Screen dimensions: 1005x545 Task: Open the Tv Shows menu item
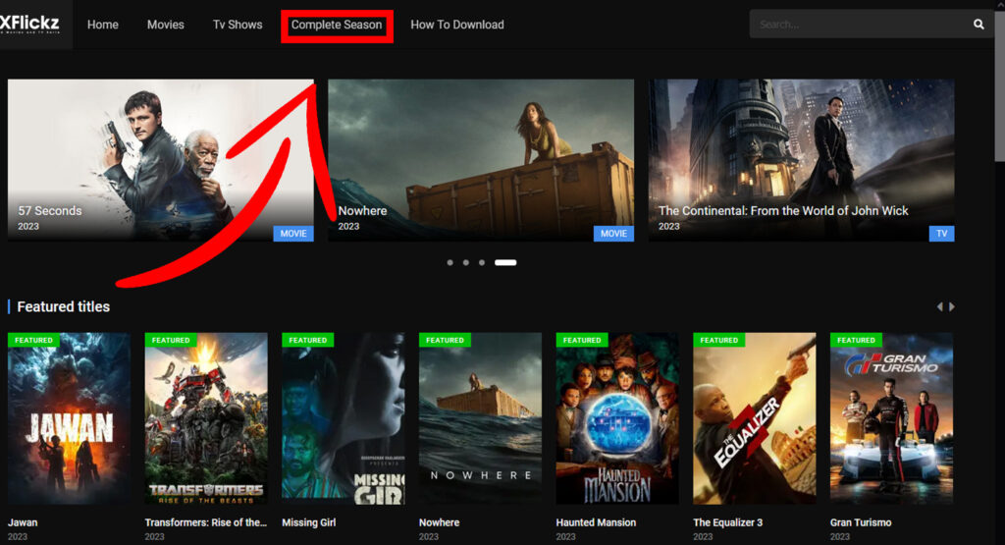[x=238, y=25]
